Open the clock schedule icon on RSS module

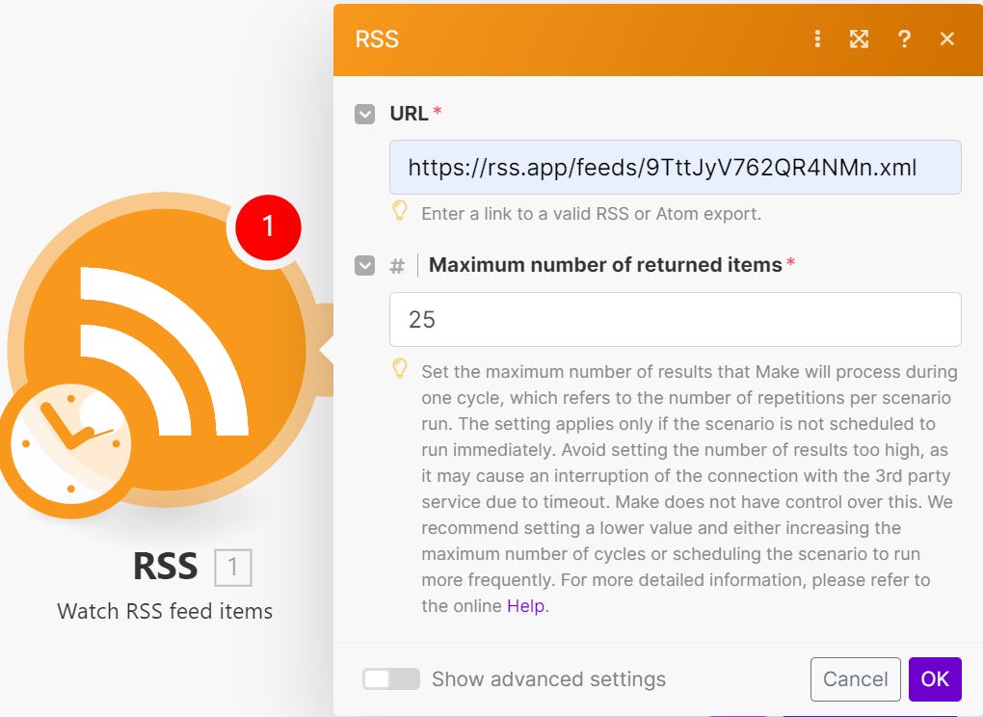[70, 443]
